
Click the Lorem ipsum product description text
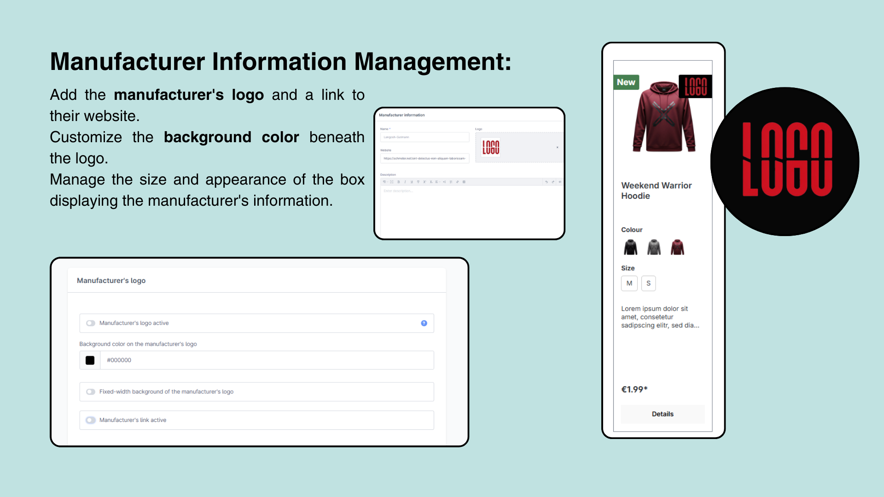[660, 317]
